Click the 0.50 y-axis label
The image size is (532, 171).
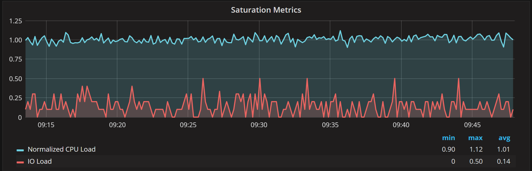pyautogui.click(x=15, y=79)
